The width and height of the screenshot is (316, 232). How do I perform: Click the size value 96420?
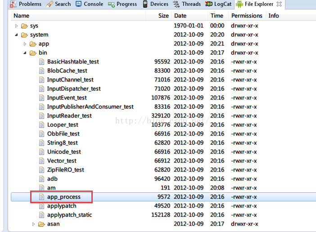click(x=163, y=179)
